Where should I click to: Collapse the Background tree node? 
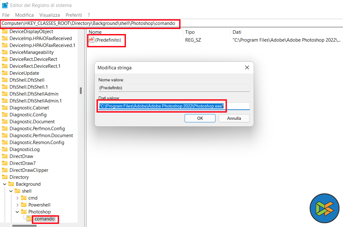(5, 184)
